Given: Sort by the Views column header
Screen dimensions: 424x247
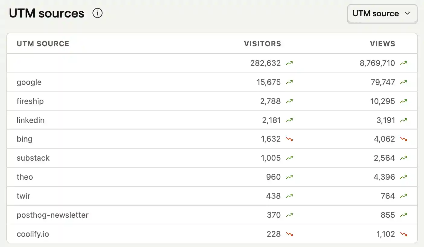Looking at the screenshot, I should [383, 44].
